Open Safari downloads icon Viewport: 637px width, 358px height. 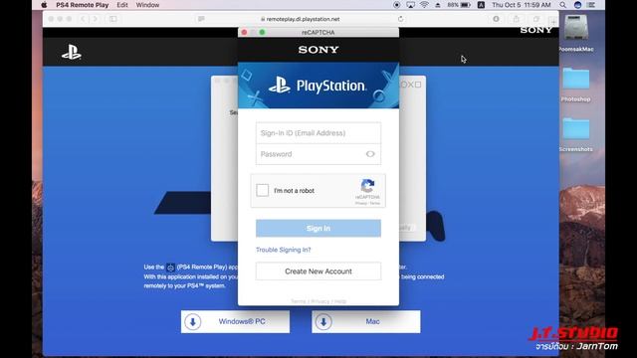click(x=496, y=19)
